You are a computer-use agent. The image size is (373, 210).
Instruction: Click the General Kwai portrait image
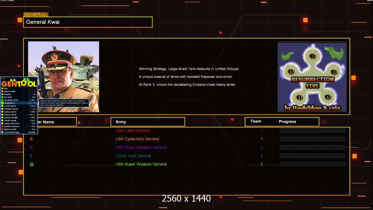[64, 77]
